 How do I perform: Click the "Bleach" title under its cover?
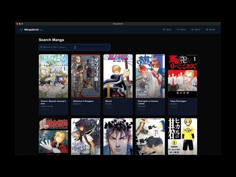click(x=109, y=101)
